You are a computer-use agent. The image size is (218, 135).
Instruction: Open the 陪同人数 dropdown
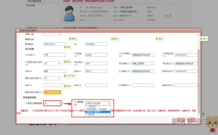tap(52, 34)
